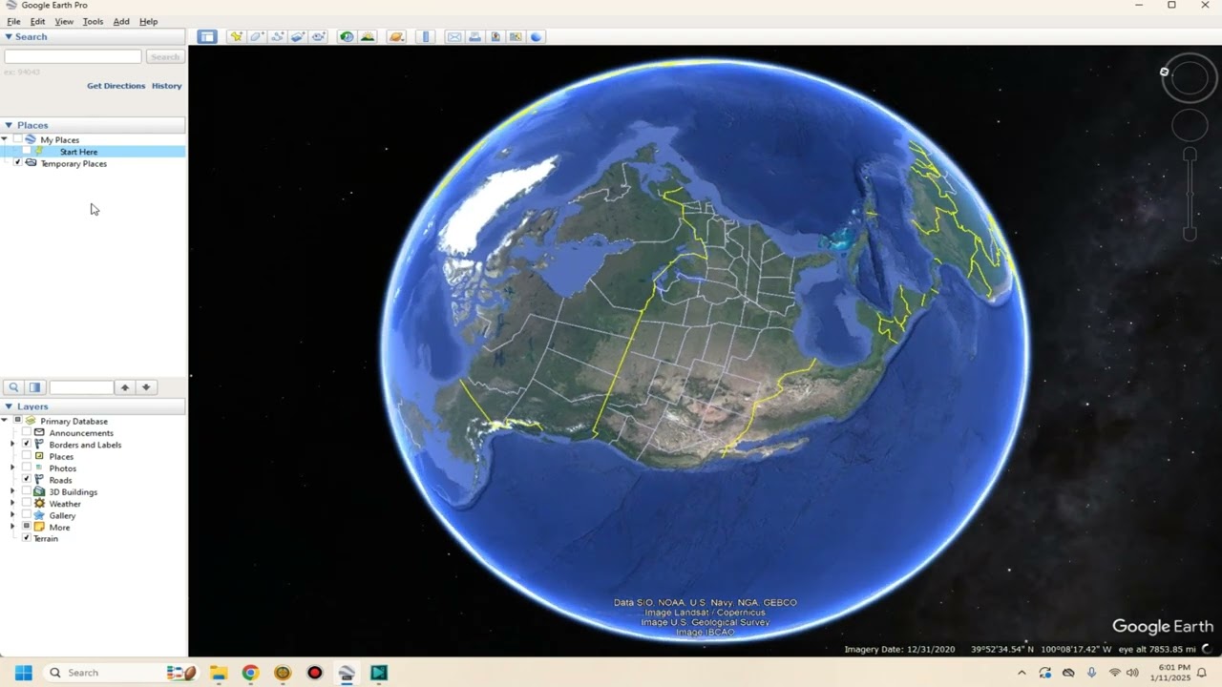1222x687 pixels.
Task: Uncheck the Roads layer
Action: (27, 480)
